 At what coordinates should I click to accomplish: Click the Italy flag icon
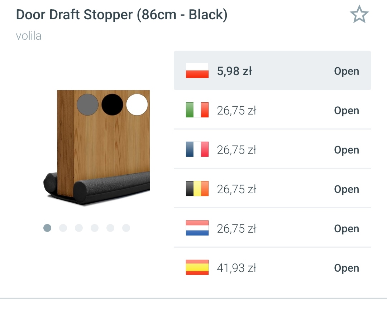pyautogui.click(x=197, y=110)
